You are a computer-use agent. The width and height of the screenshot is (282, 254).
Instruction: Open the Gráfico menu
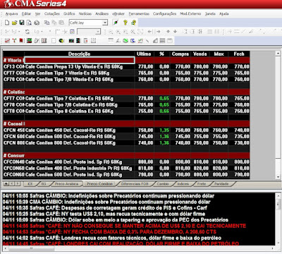(69, 13)
